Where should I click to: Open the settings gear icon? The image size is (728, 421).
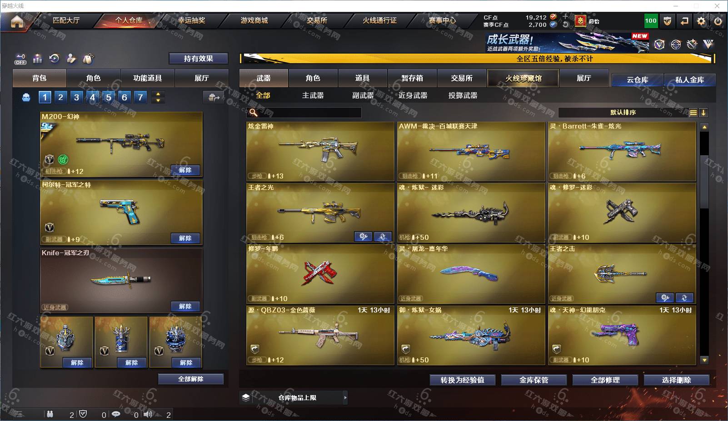(701, 21)
